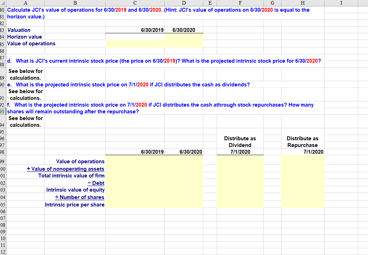Click the '÷ Number of shares' label
Image resolution: width=368 pixels, height=255 pixels.
[80, 197]
